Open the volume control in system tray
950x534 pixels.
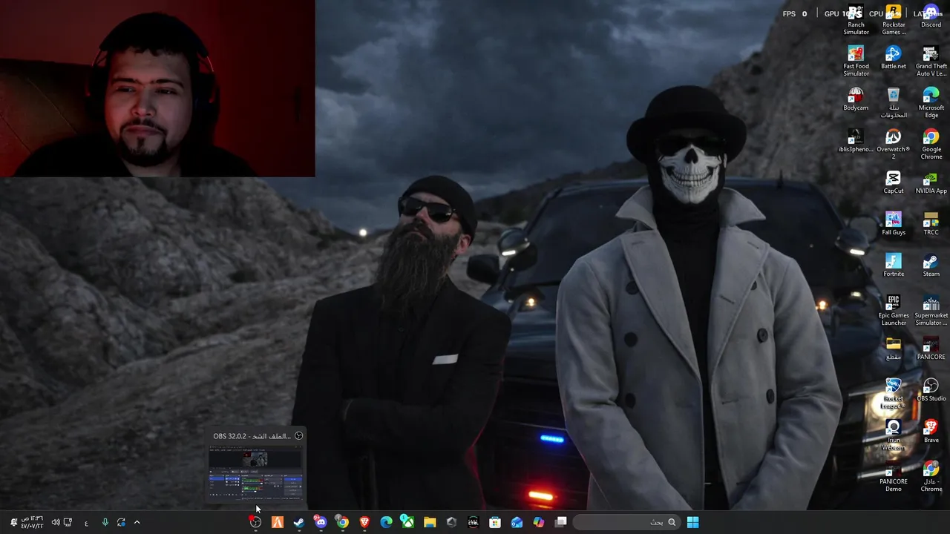[55, 522]
